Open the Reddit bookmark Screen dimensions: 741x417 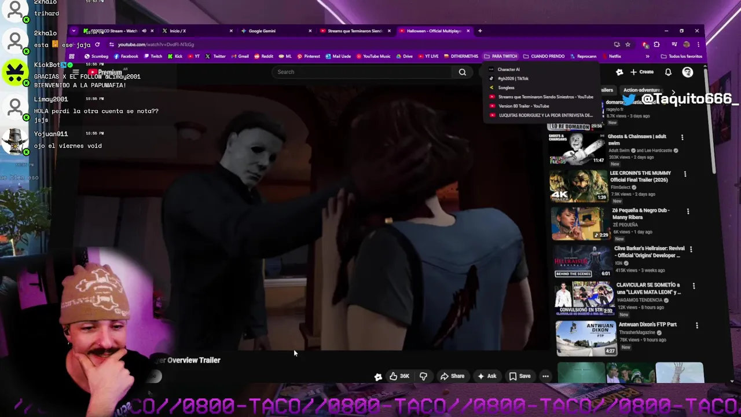[263, 56]
